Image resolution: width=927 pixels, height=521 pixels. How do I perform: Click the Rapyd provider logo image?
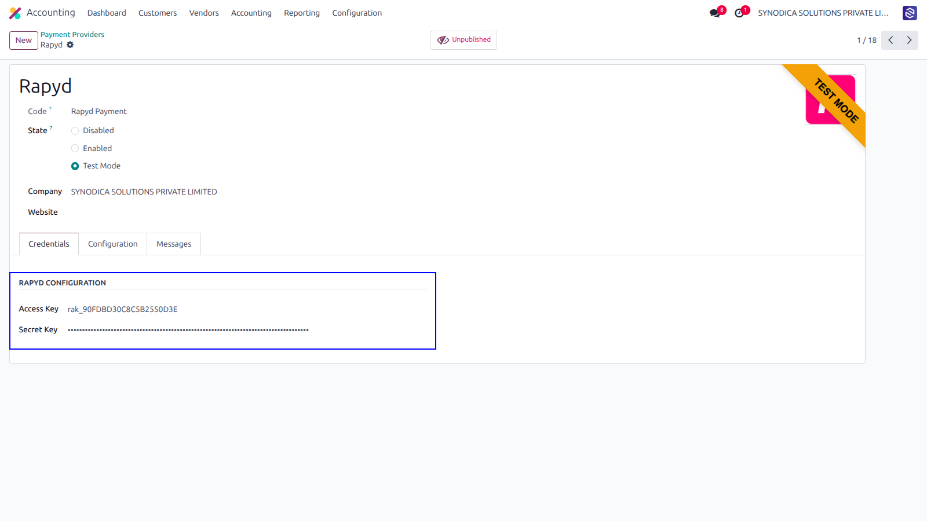point(830,100)
